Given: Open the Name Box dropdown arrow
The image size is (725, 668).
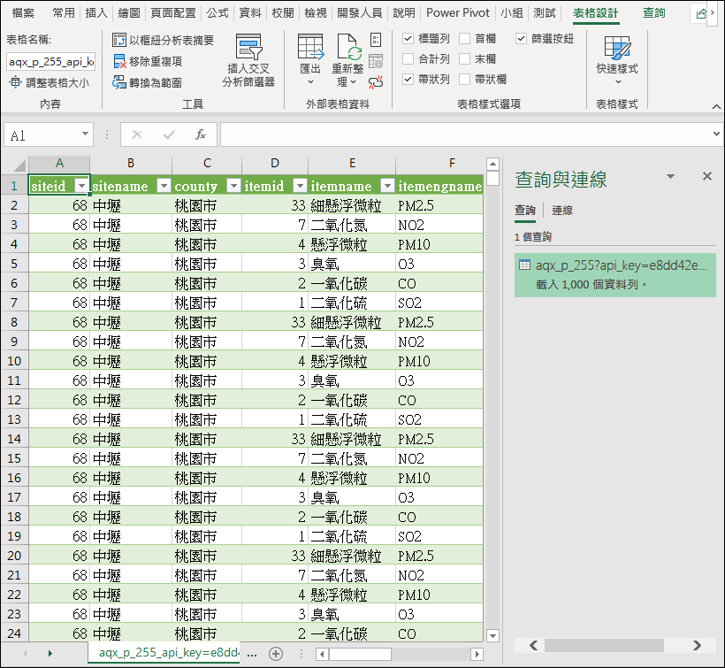Looking at the screenshot, I should (85, 134).
